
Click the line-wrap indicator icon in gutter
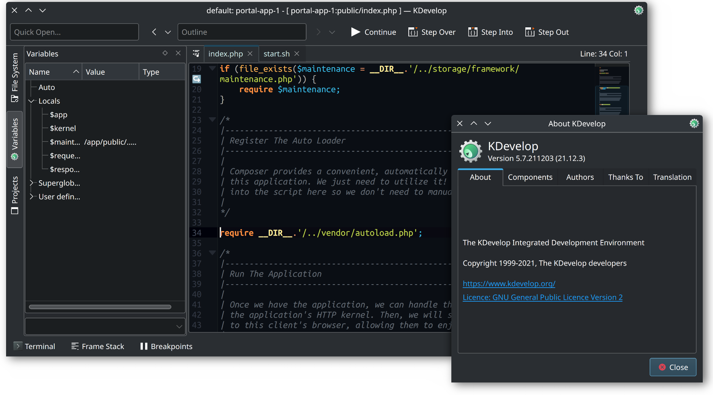[x=196, y=79]
